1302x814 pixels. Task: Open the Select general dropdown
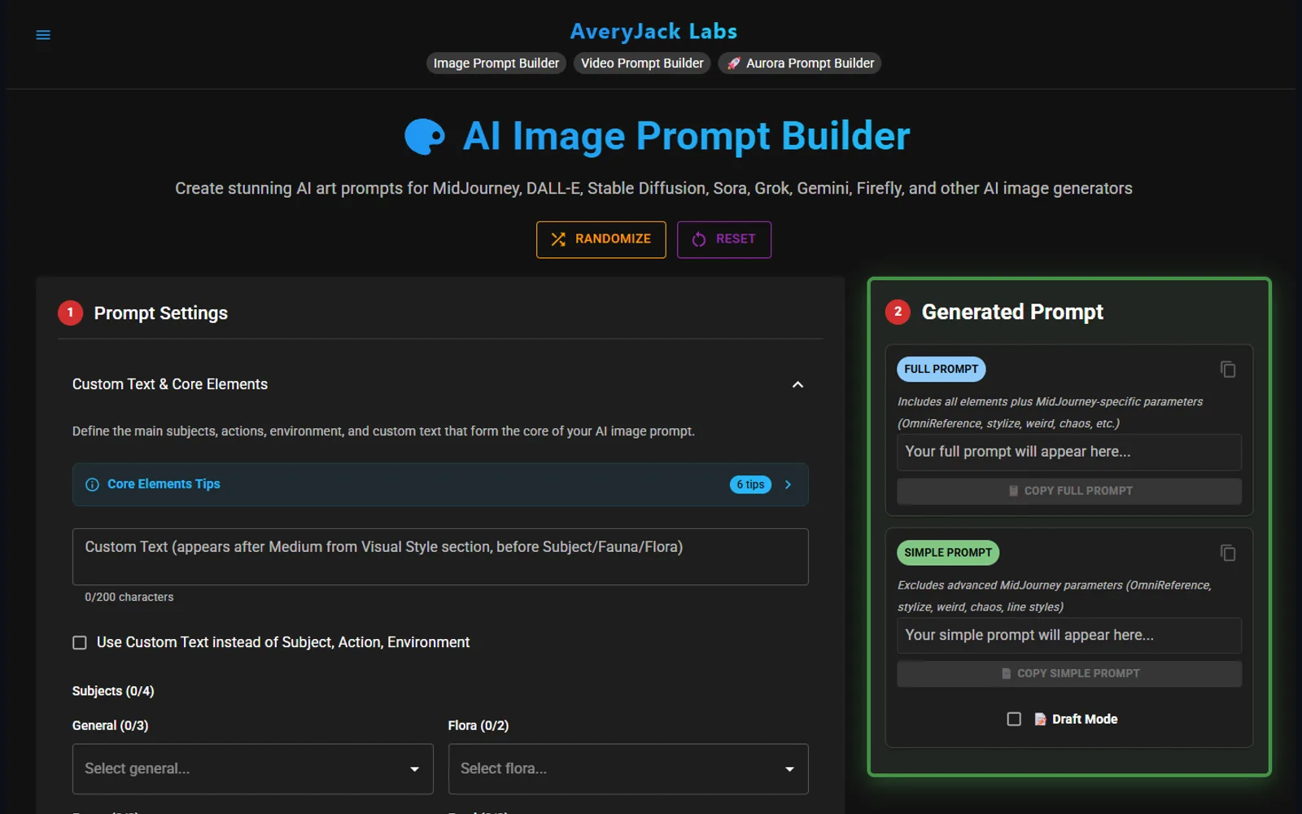(252, 768)
